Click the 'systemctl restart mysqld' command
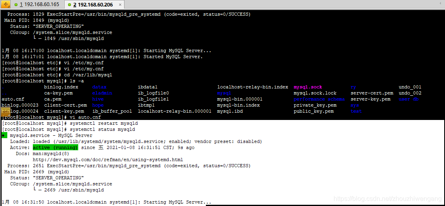The image size is (445, 206). coord(104,123)
